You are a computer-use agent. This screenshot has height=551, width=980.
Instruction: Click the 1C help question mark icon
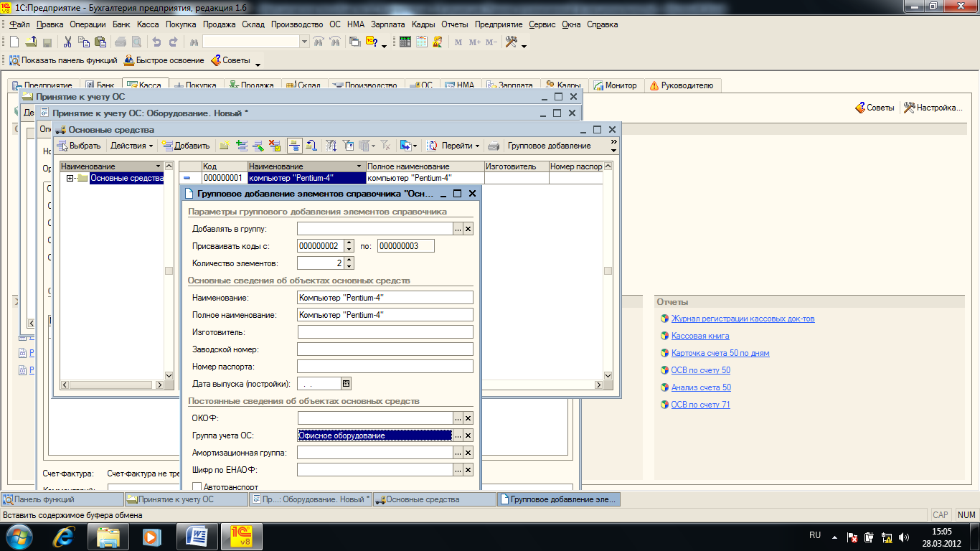coord(371,42)
